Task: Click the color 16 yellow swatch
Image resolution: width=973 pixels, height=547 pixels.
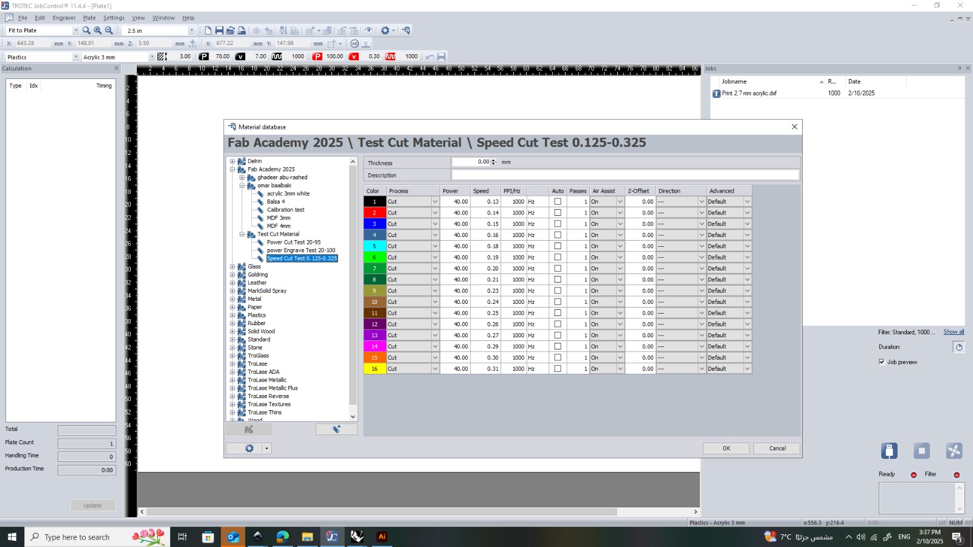Action: point(375,369)
